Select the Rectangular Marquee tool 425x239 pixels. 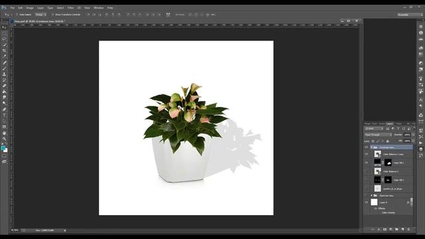tap(4, 33)
